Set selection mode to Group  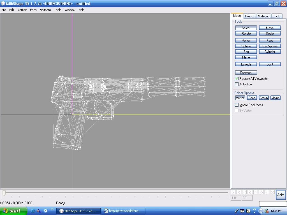[x=263, y=98]
